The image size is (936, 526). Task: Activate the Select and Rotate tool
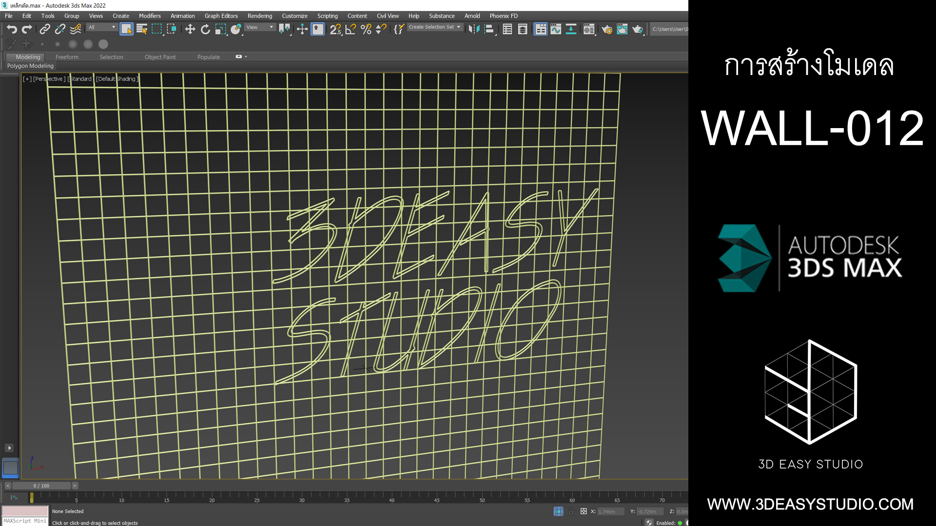[x=205, y=29]
